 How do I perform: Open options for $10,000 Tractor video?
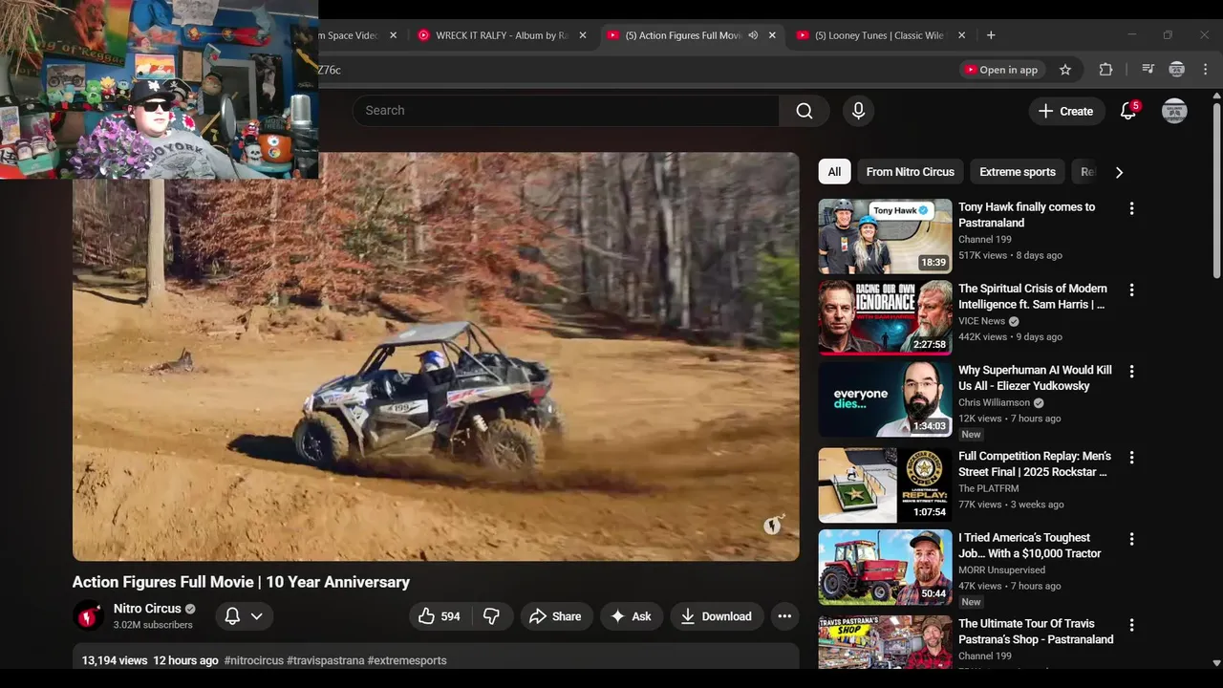(1131, 539)
